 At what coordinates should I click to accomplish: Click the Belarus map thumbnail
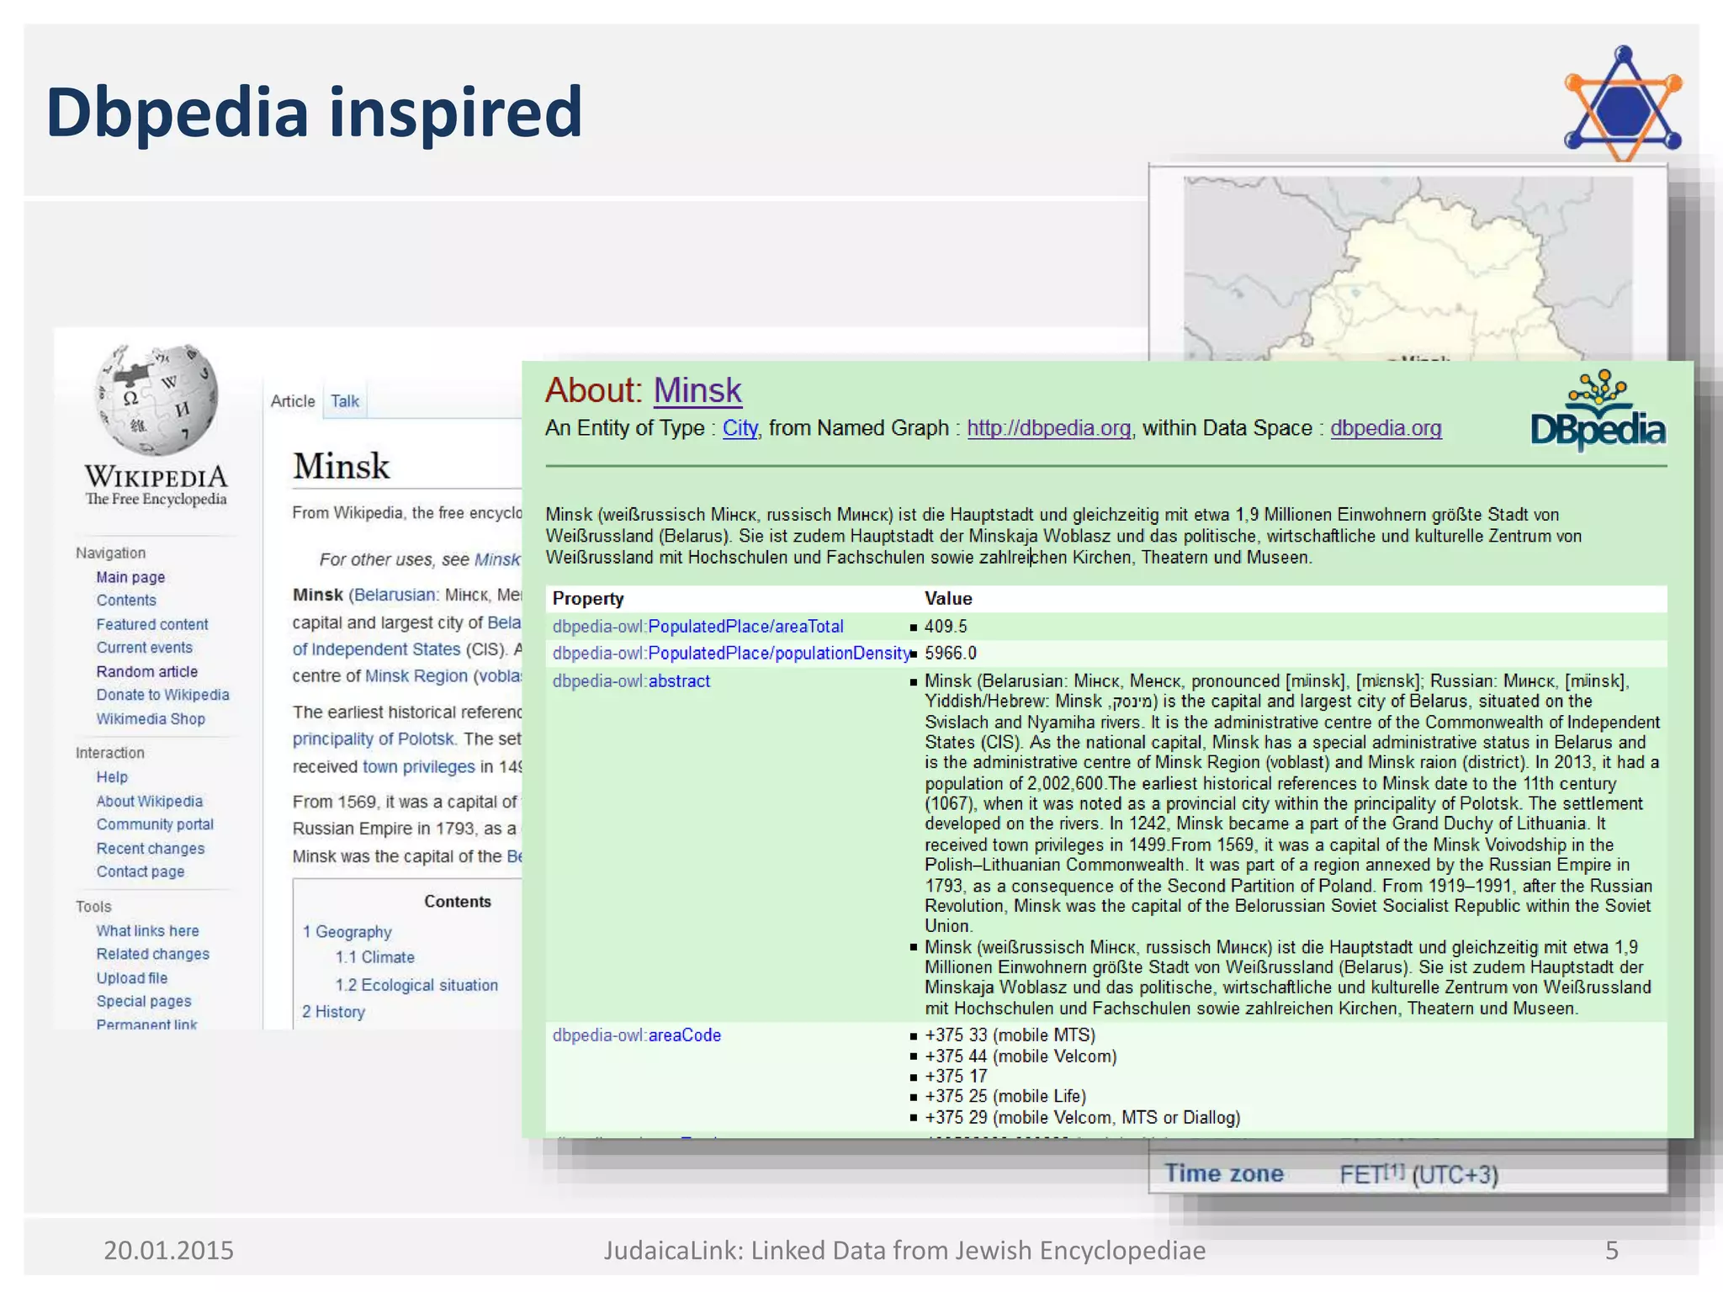click(1408, 269)
